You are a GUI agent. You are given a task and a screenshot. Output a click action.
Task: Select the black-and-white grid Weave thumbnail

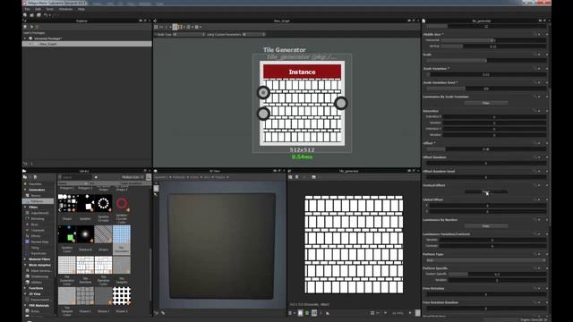[122, 296]
